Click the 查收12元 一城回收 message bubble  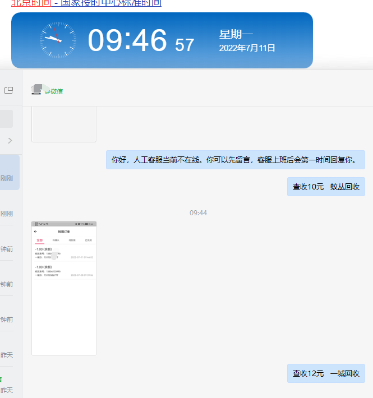(x=326, y=373)
